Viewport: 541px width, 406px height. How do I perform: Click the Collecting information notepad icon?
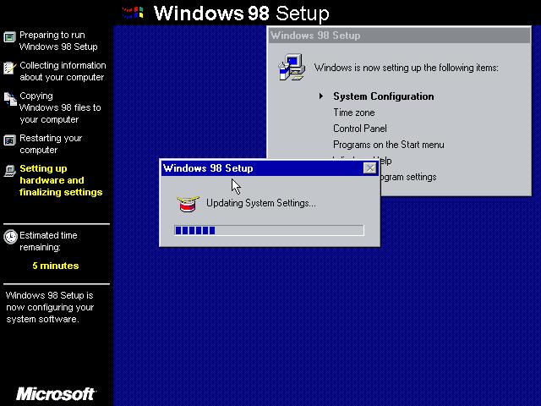coord(9,68)
